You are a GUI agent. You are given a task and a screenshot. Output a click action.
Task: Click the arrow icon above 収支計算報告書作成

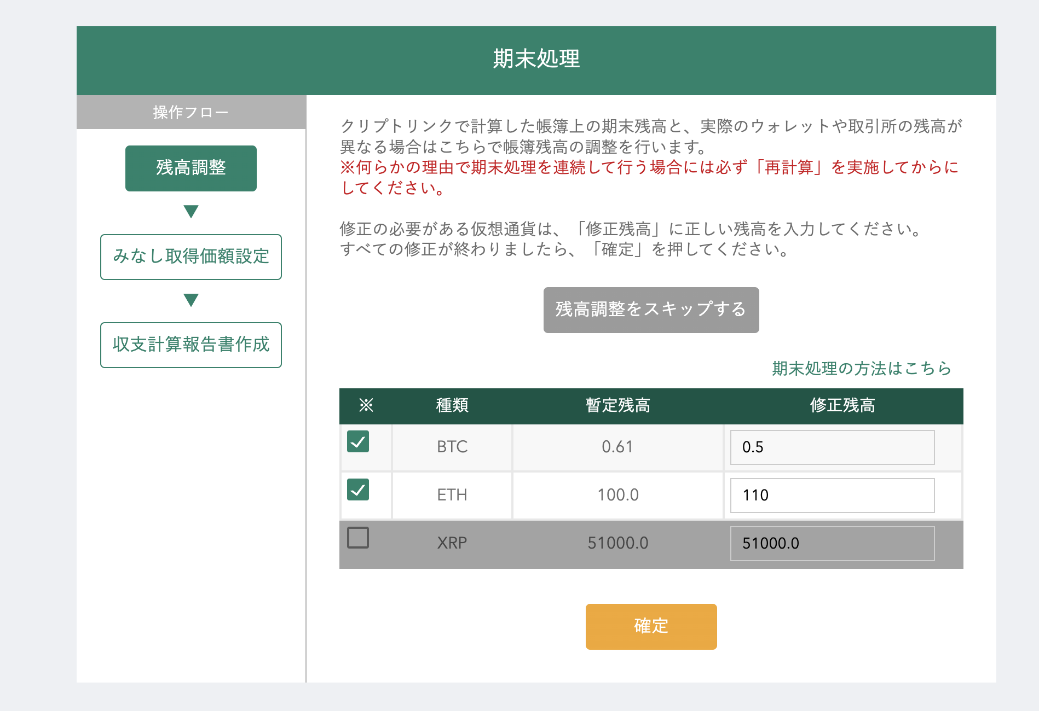(x=191, y=300)
